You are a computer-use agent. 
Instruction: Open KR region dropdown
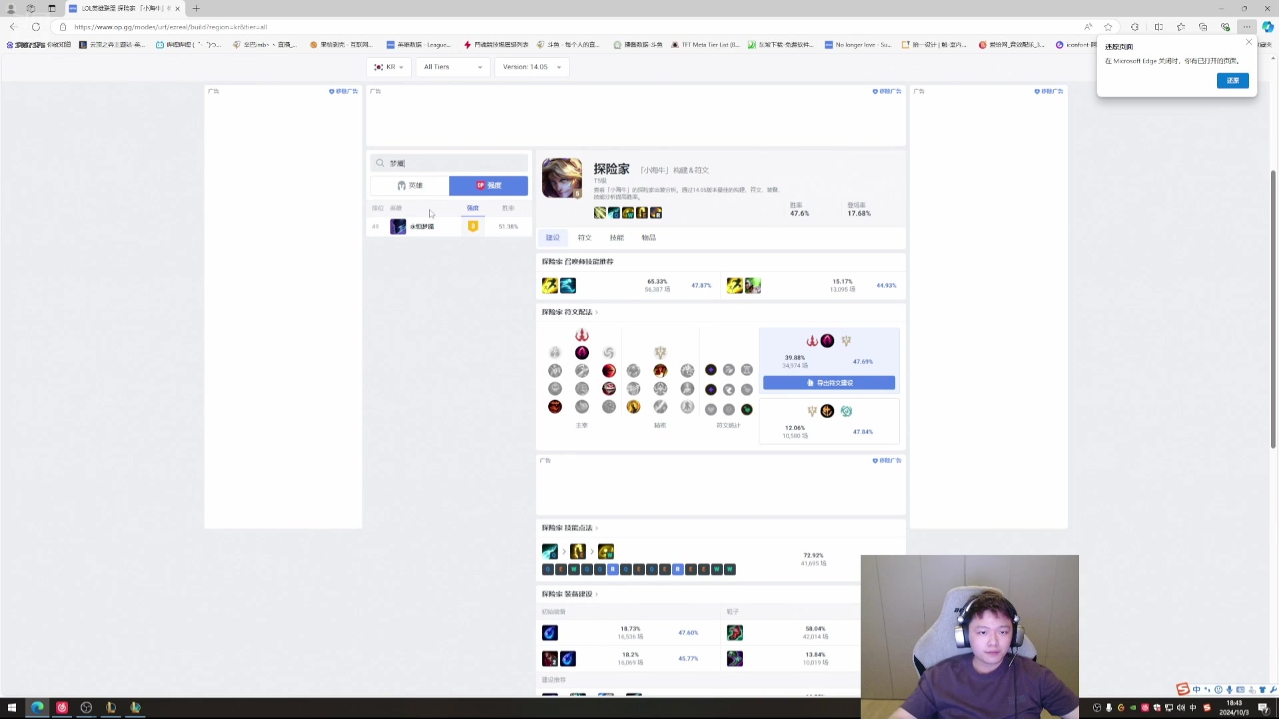click(x=388, y=67)
